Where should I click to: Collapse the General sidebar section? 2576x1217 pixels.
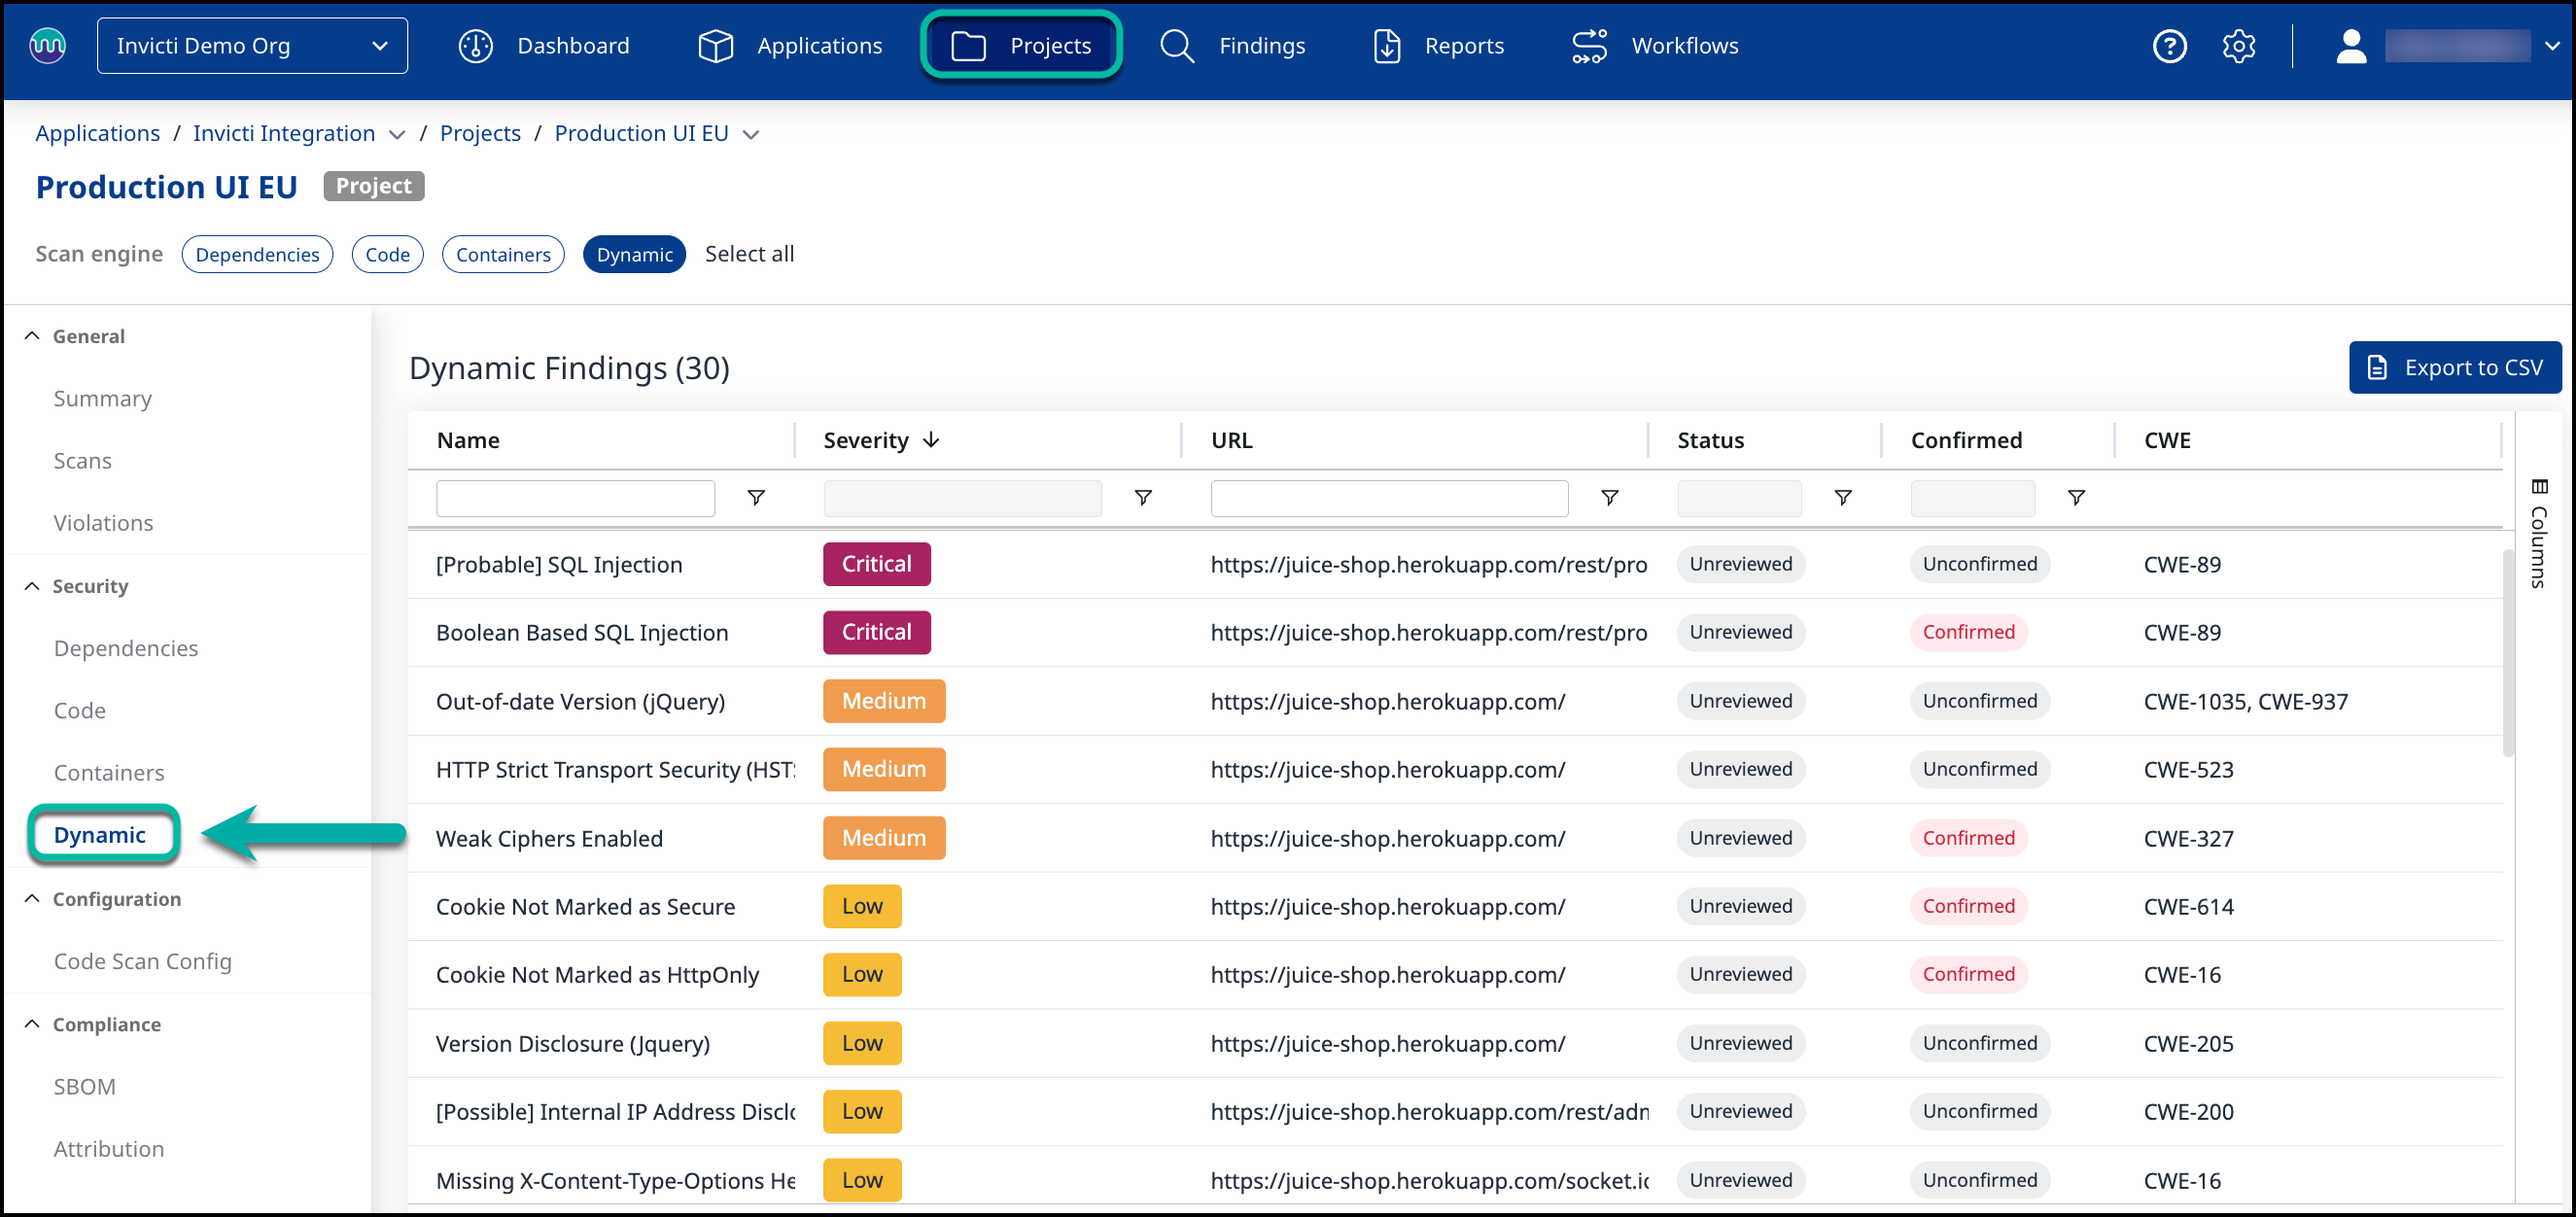[33, 336]
